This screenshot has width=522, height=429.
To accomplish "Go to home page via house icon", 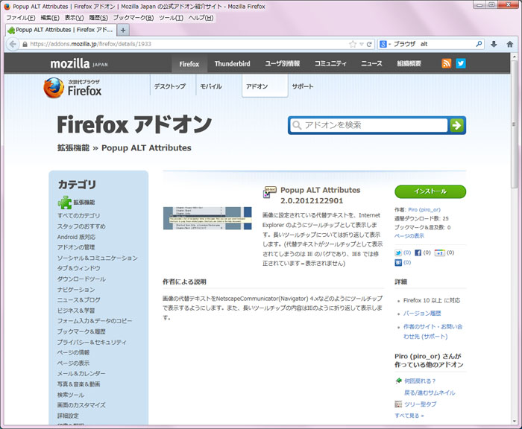I will tap(509, 44).
